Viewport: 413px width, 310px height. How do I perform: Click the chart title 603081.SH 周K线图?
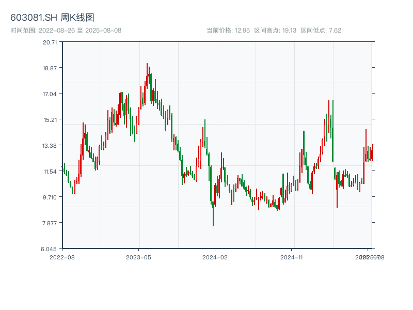point(52,18)
